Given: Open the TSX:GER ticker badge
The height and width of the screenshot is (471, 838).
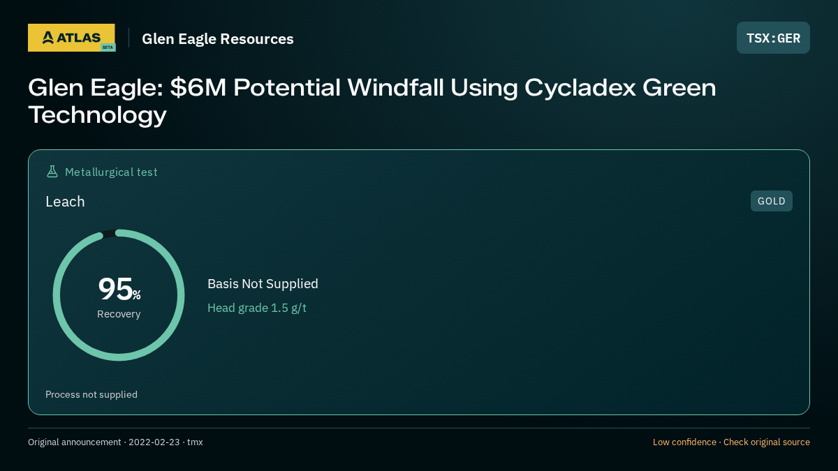Looking at the screenshot, I should coord(773,38).
